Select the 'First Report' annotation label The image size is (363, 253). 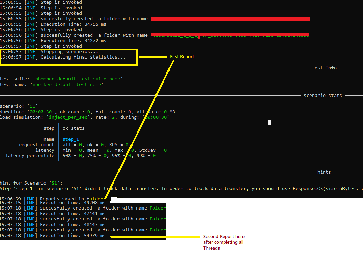click(x=182, y=57)
